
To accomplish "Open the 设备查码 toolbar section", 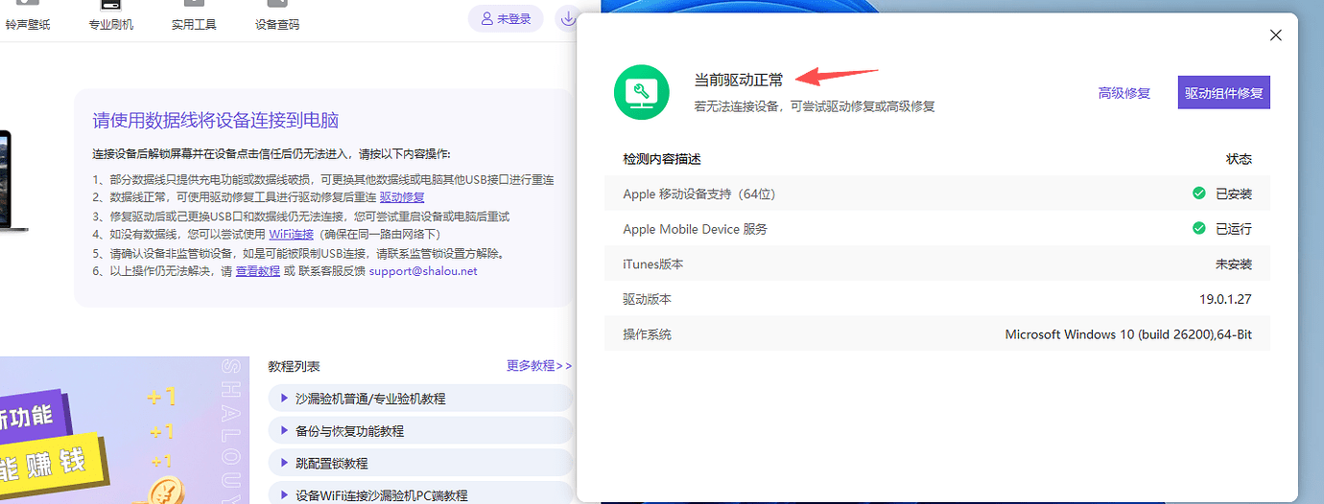I will click(277, 16).
